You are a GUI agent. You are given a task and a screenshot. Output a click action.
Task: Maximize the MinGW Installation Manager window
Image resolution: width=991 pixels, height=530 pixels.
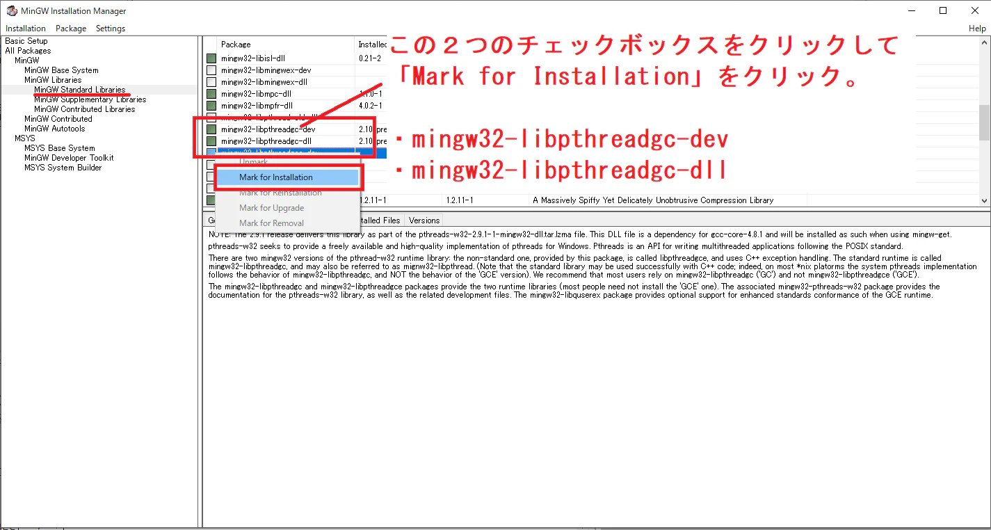tap(942, 10)
